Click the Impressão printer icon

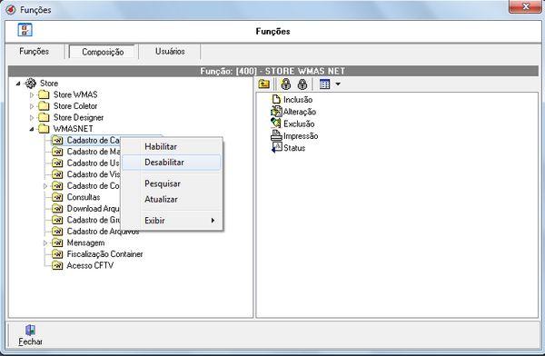276,135
